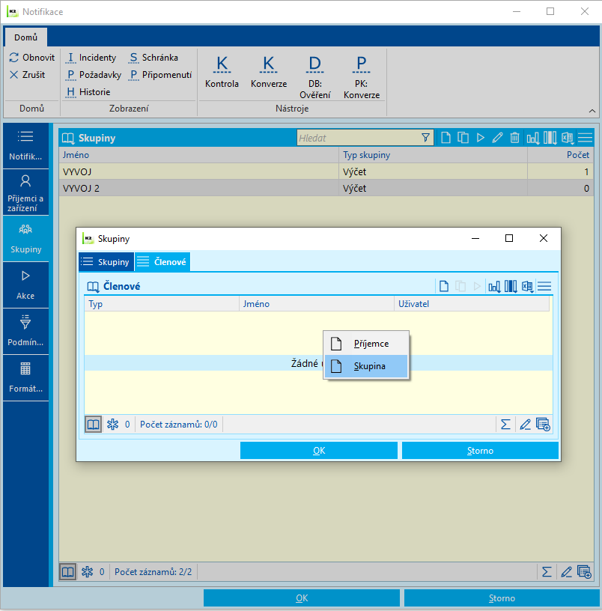Run the Kontrola tool
The width and height of the screenshot is (602, 611).
click(222, 73)
